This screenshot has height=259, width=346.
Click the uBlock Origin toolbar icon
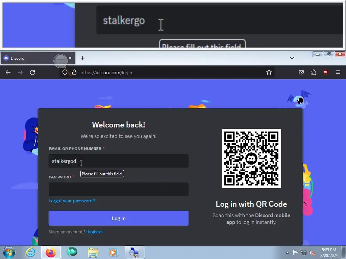[x=326, y=72]
